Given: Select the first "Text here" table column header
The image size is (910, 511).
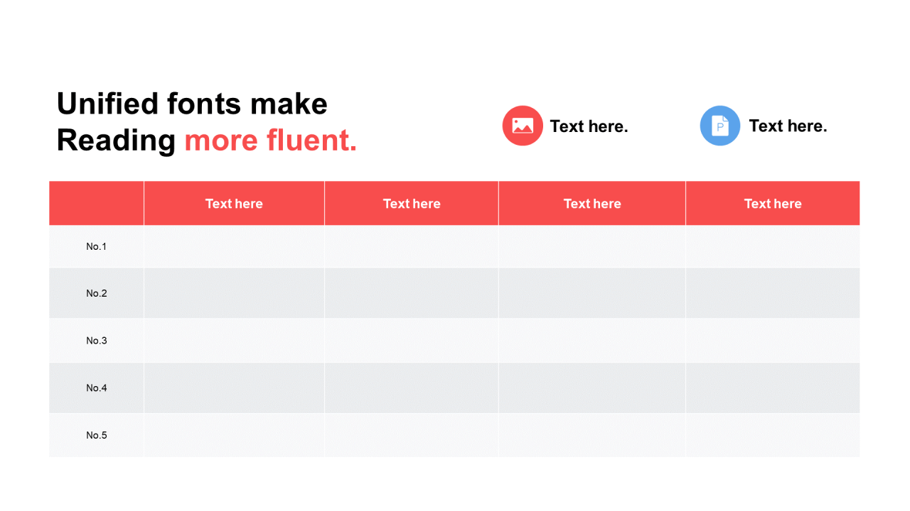Looking at the screenshot, I should pyautogui.click(x=234, y=204).
